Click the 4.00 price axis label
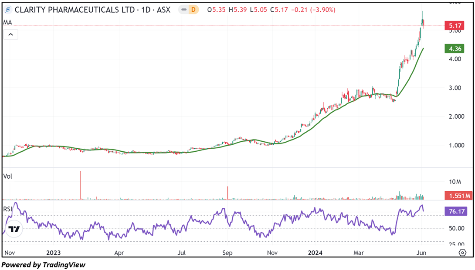The image size is (475, 270). [x=455, y=59]
